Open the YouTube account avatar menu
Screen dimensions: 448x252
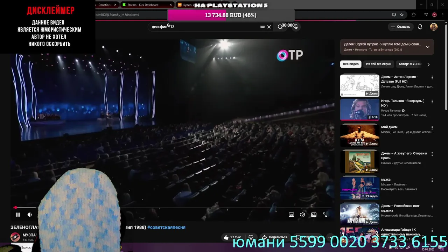coord(434,27)
